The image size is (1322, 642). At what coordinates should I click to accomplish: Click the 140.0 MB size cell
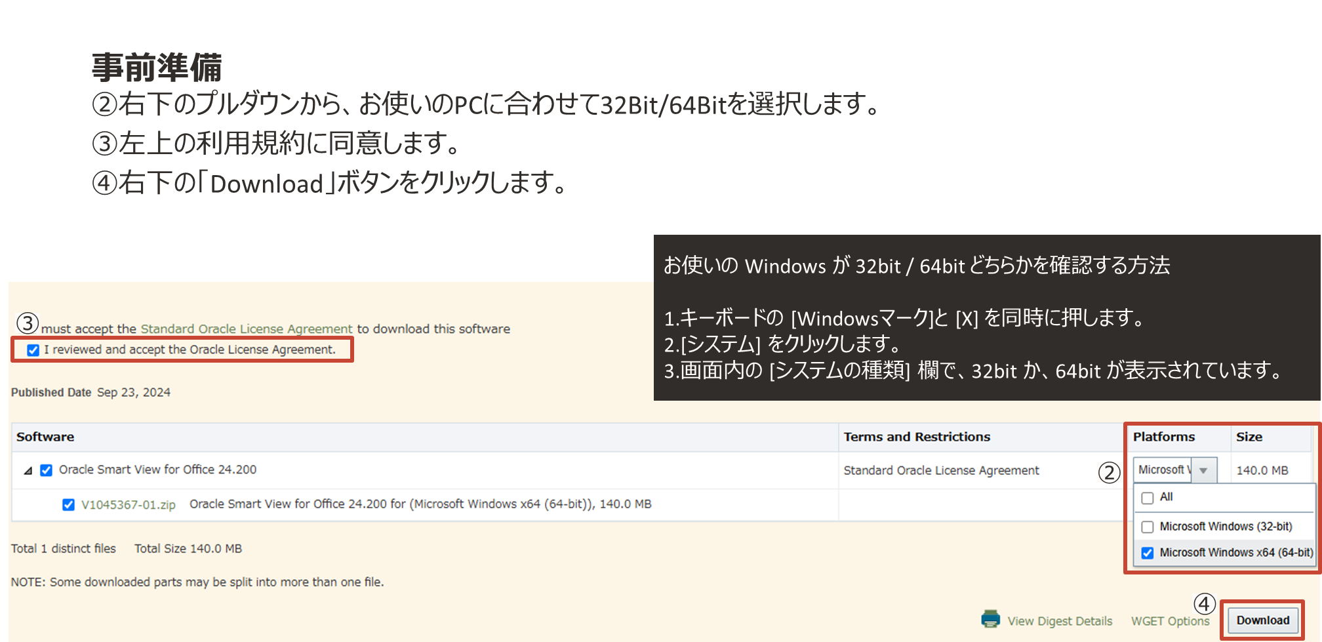coord(1262,470)
